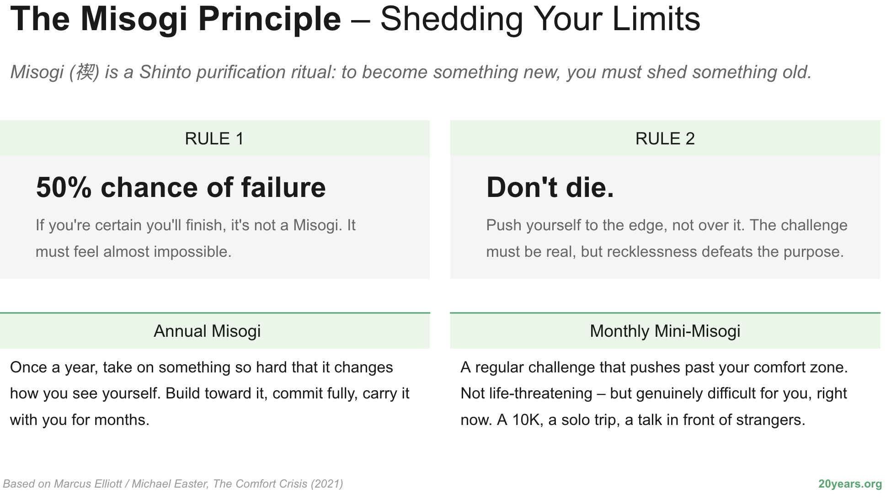Select the RULE 1 header
Image resolution: width=886 pixels, height=499 pixels.
[214, 138]
